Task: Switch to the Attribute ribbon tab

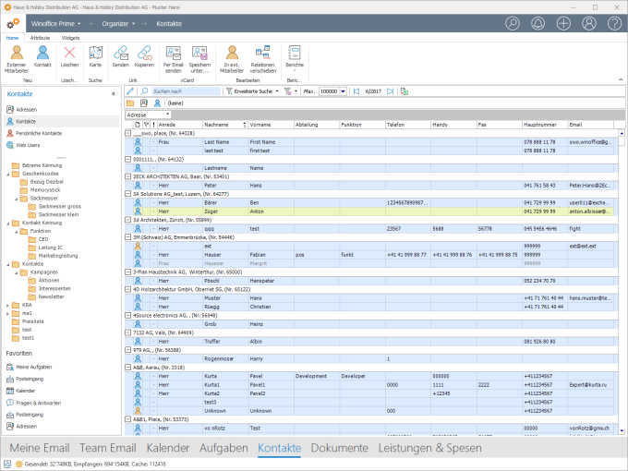Action: point(40,38)
